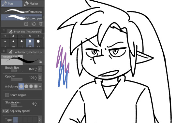176x123 pixels.
Task: Switch to the Marker sub tool tab
Action: tap(34, 3)
